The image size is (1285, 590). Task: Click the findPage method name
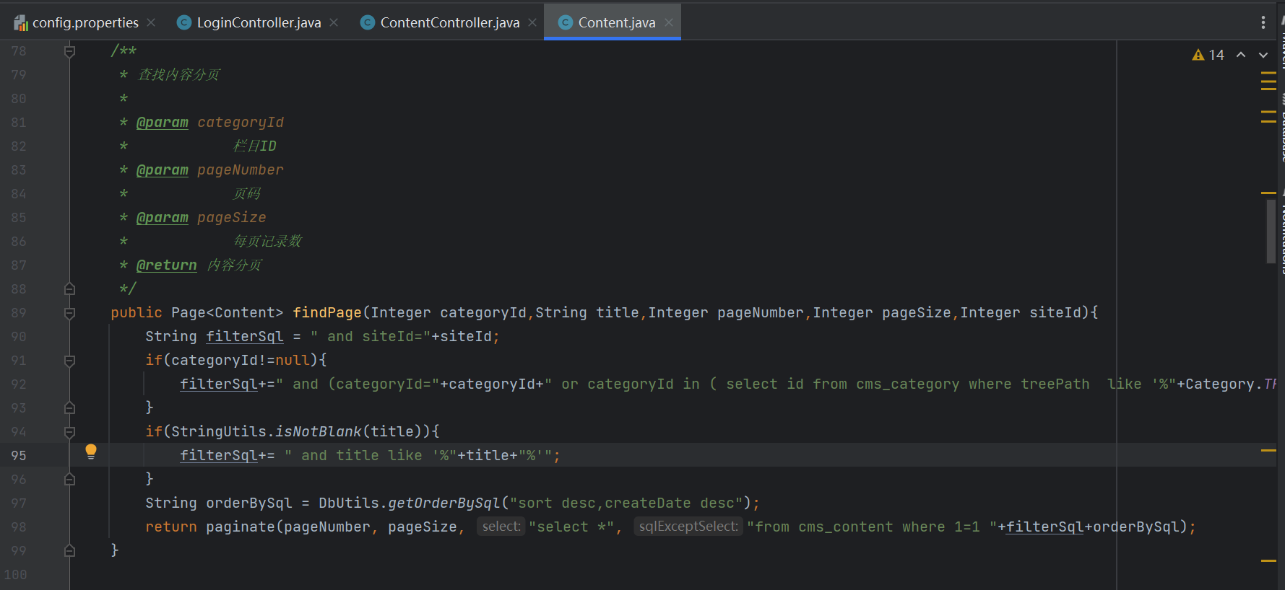click(326, 312)
